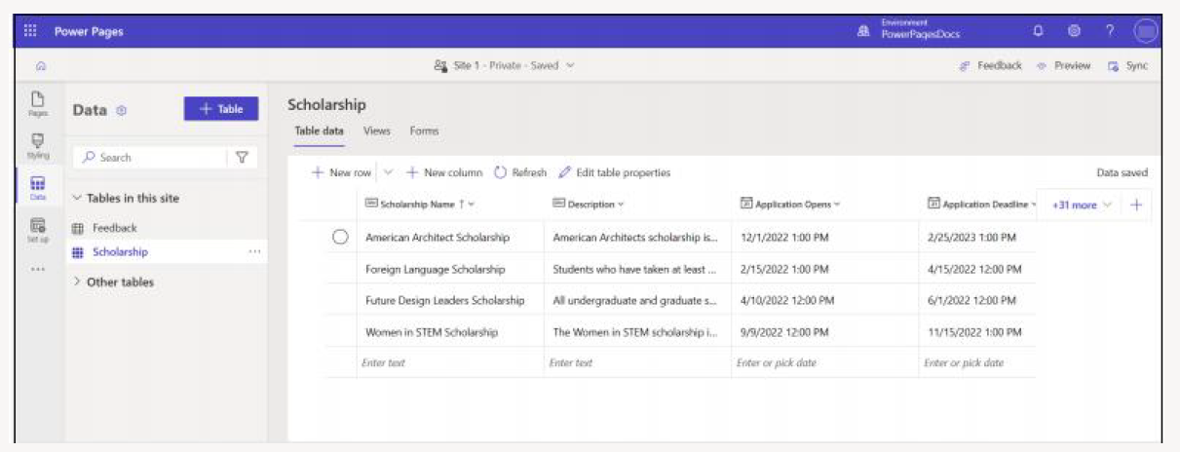Open ellipsis menu on Scholarship table item
Image resolution: width=1180 pixels, height=452 pixels.
coord(254,252)
